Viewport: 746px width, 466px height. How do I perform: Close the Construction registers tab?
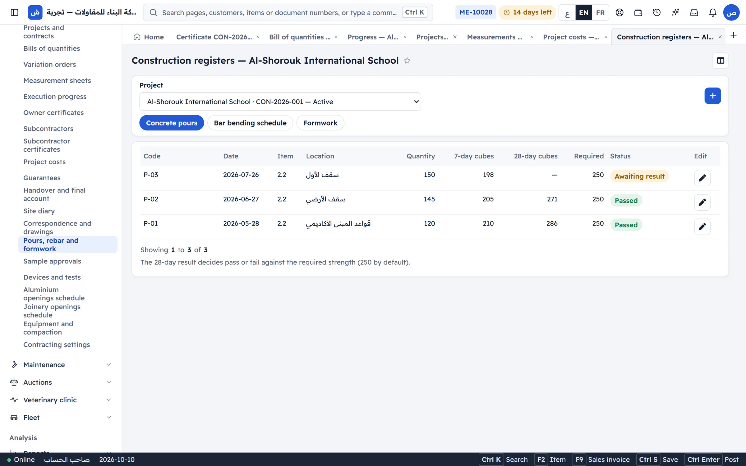[720, 37]
